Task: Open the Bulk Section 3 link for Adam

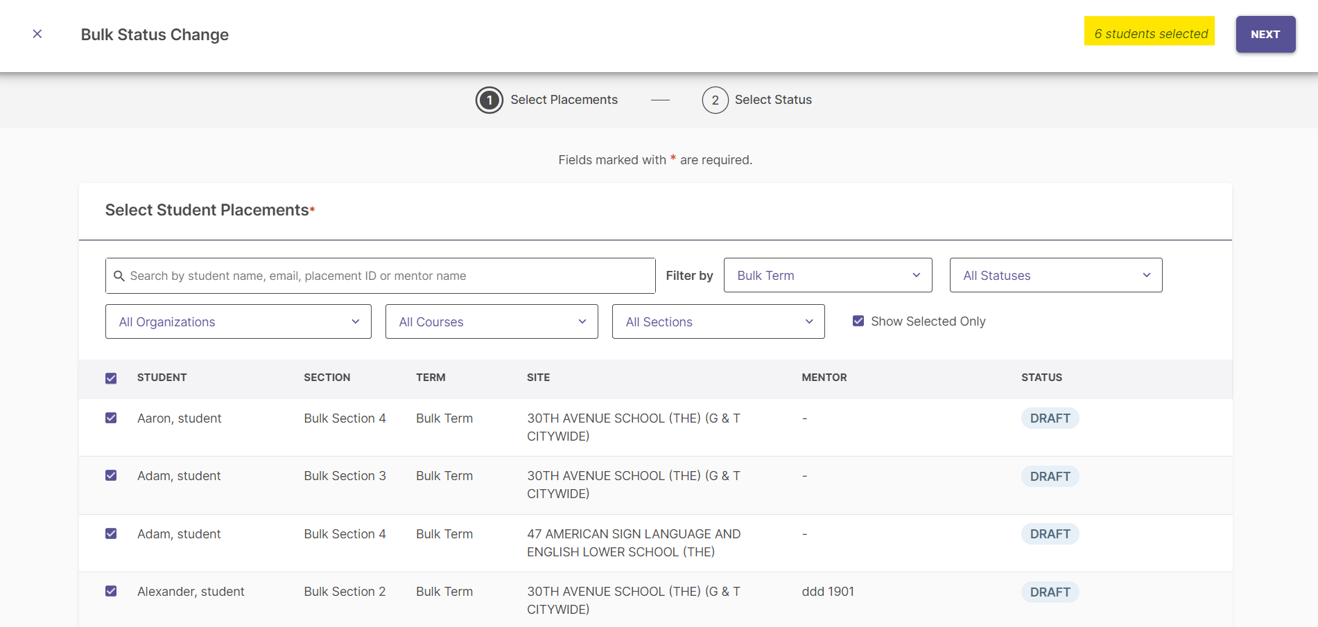Action: (345, 476)
